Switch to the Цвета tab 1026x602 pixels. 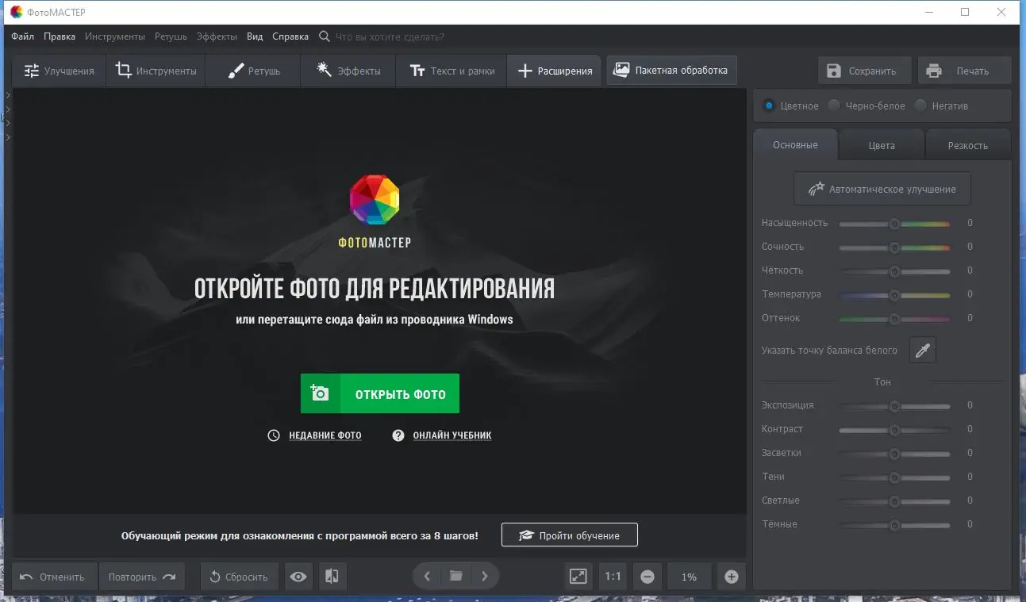(882, 144)
